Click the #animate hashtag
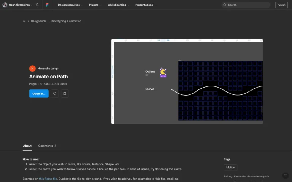 [x=240, y=176]
